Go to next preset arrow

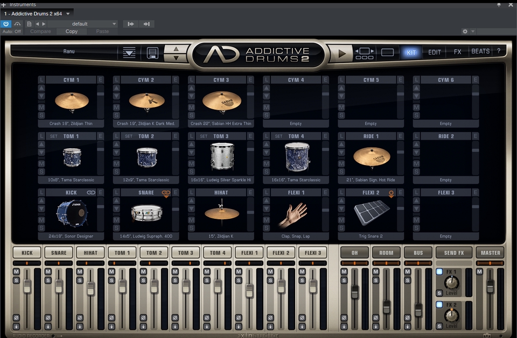[x=44, y=24]
